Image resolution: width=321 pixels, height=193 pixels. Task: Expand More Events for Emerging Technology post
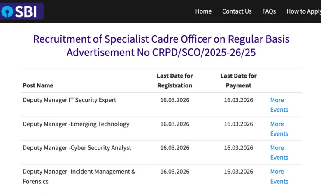click(279, 129)
